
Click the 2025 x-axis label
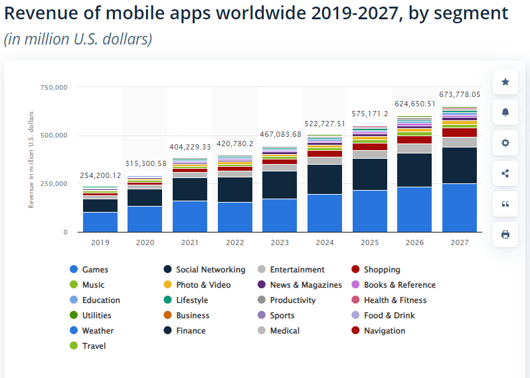(x=369, y=242)
